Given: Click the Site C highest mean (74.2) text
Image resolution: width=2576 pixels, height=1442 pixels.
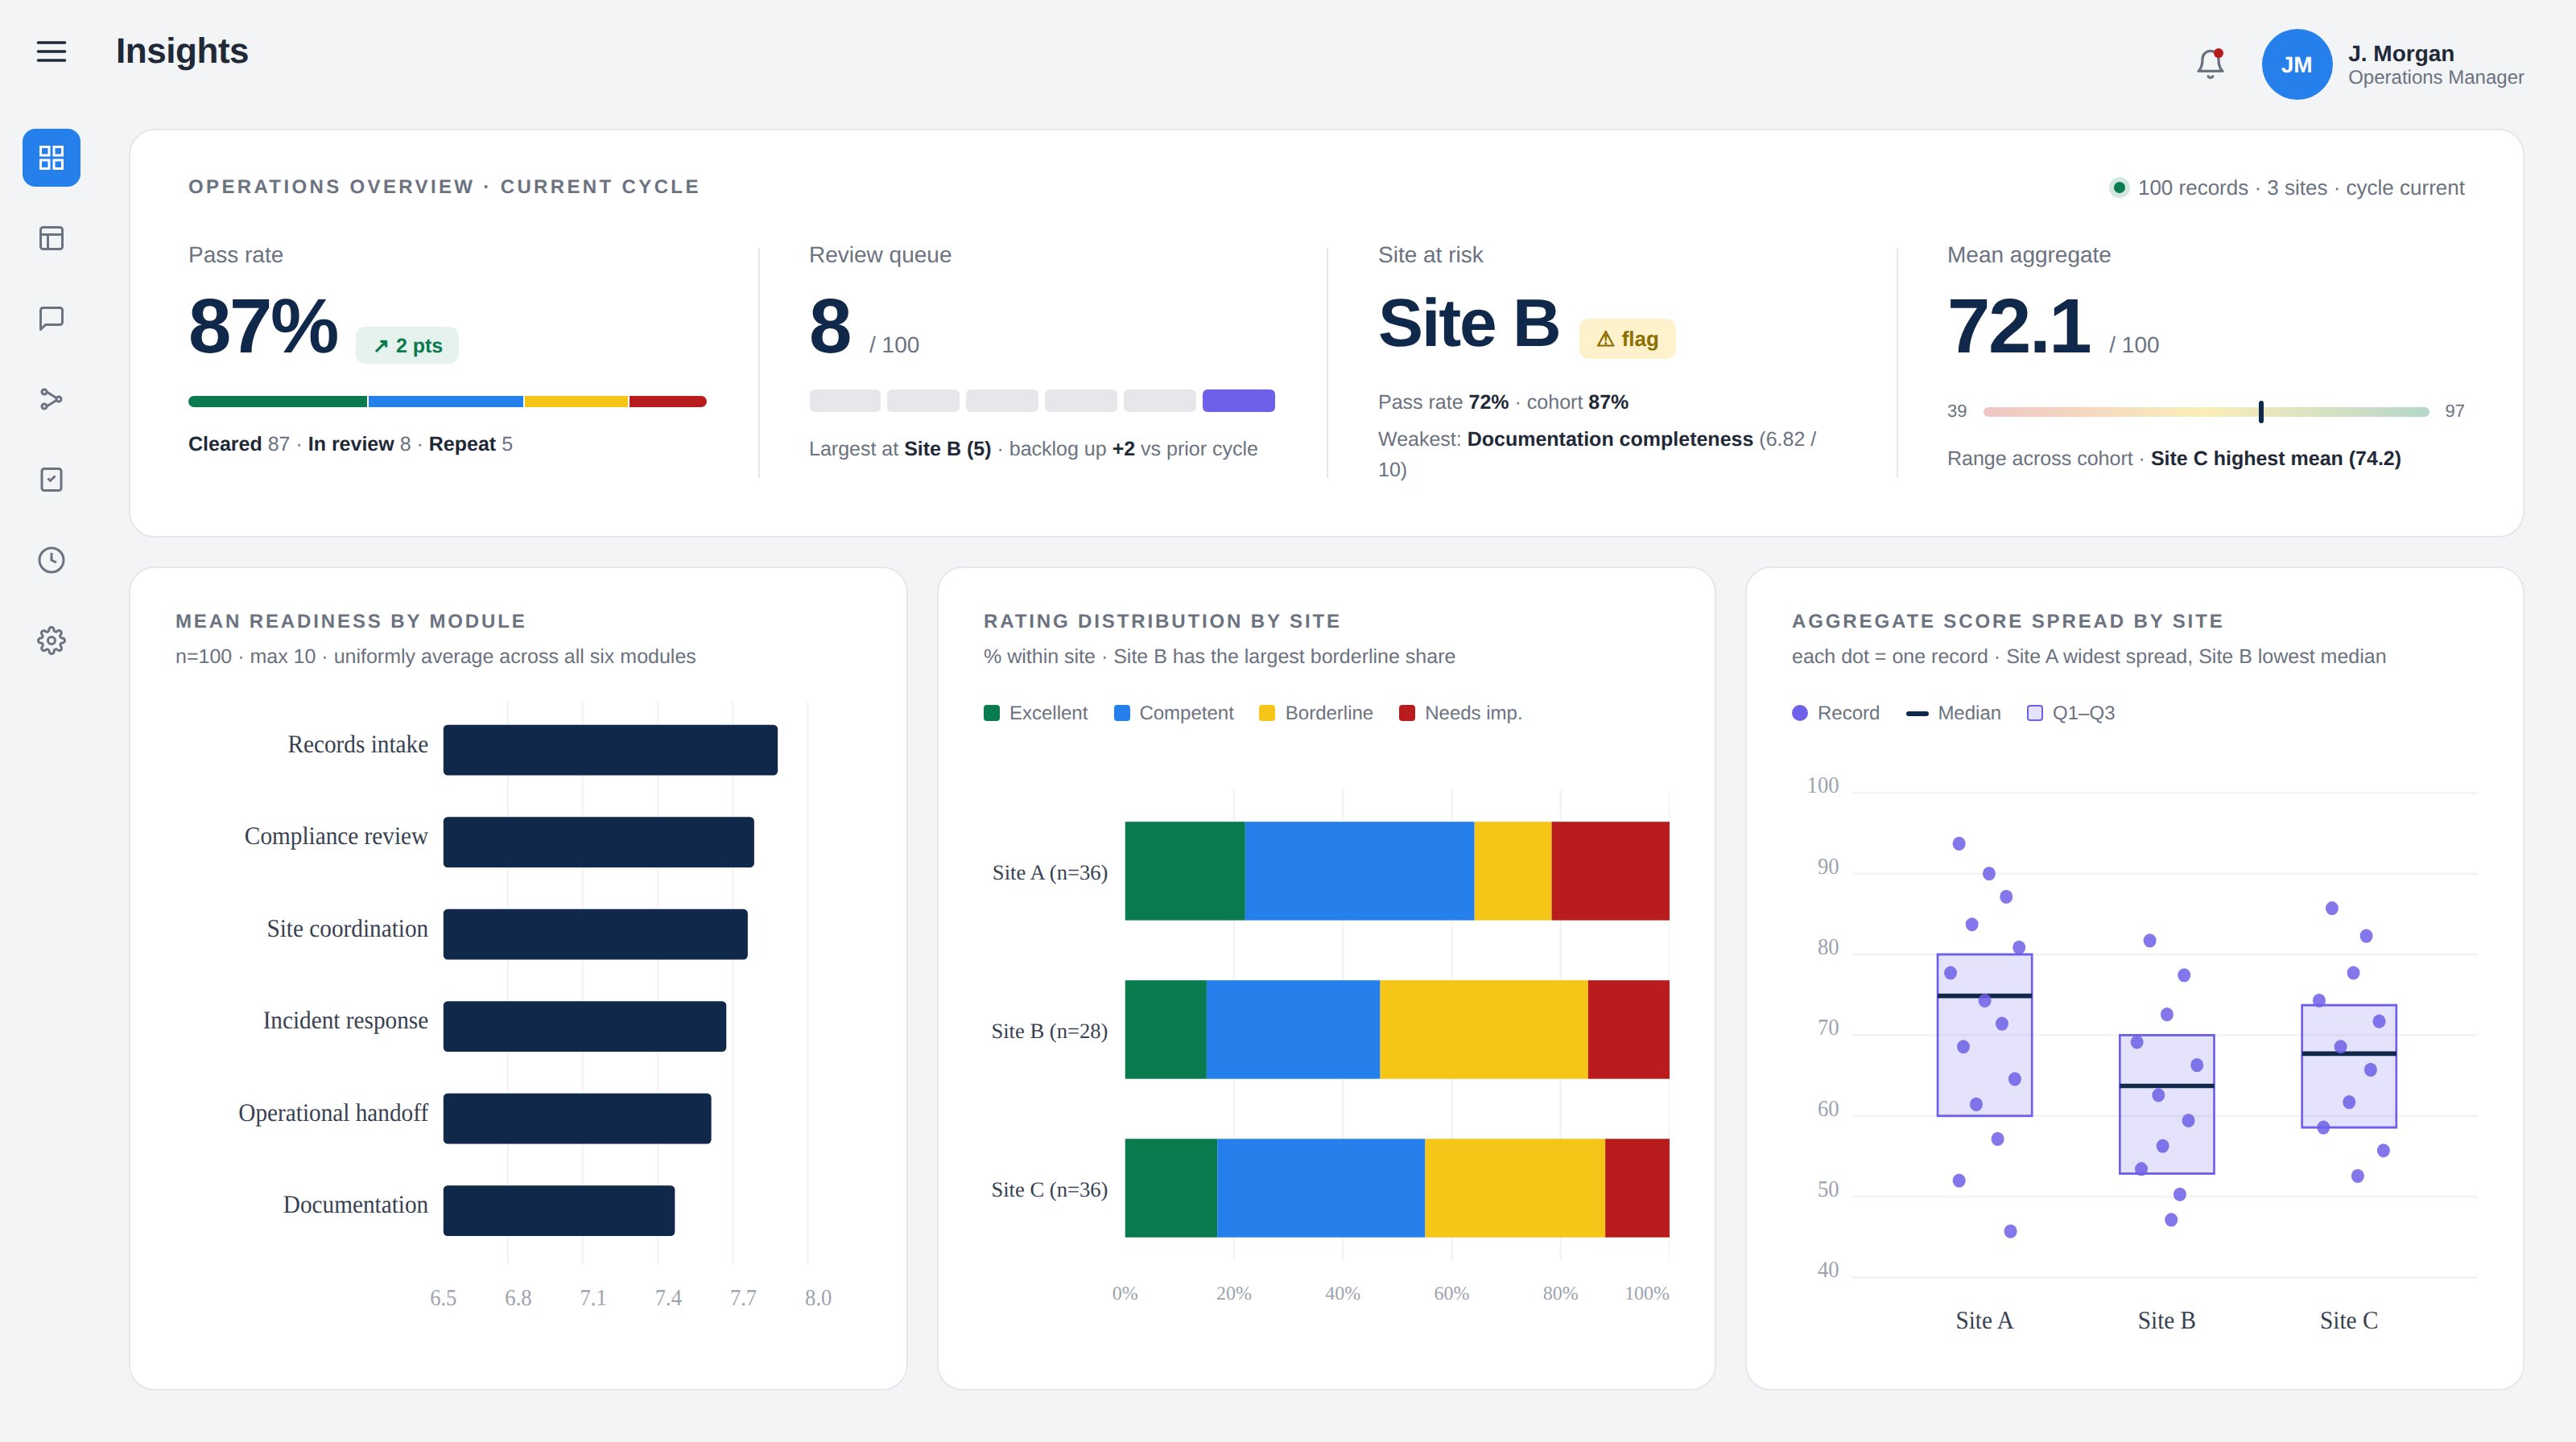Looking at the screenshot, I should 2275,459.
